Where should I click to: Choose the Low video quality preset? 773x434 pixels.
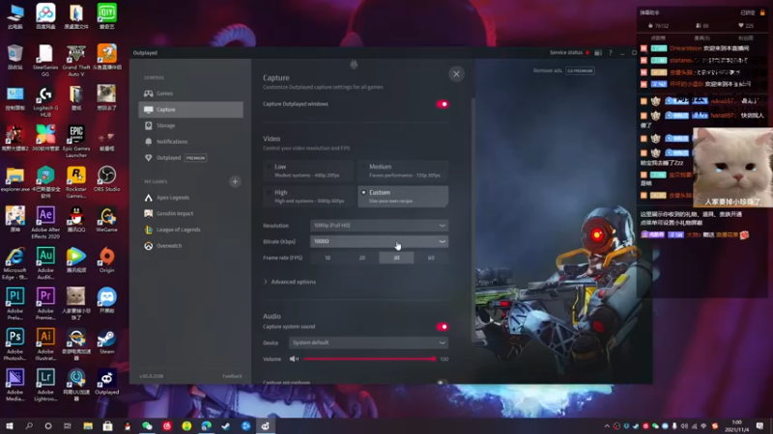coord(308,171)
